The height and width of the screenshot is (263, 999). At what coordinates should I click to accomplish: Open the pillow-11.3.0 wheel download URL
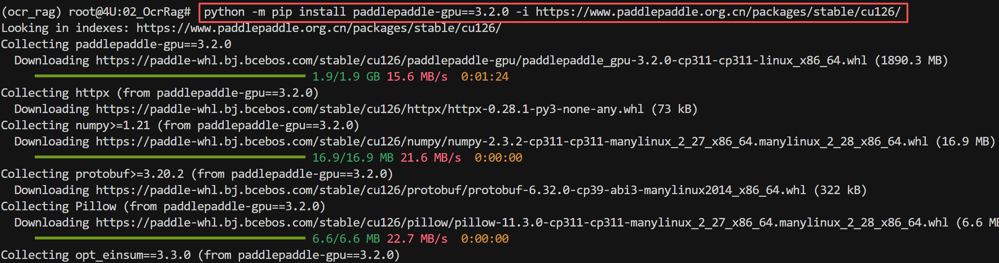[x=522, y=223]
